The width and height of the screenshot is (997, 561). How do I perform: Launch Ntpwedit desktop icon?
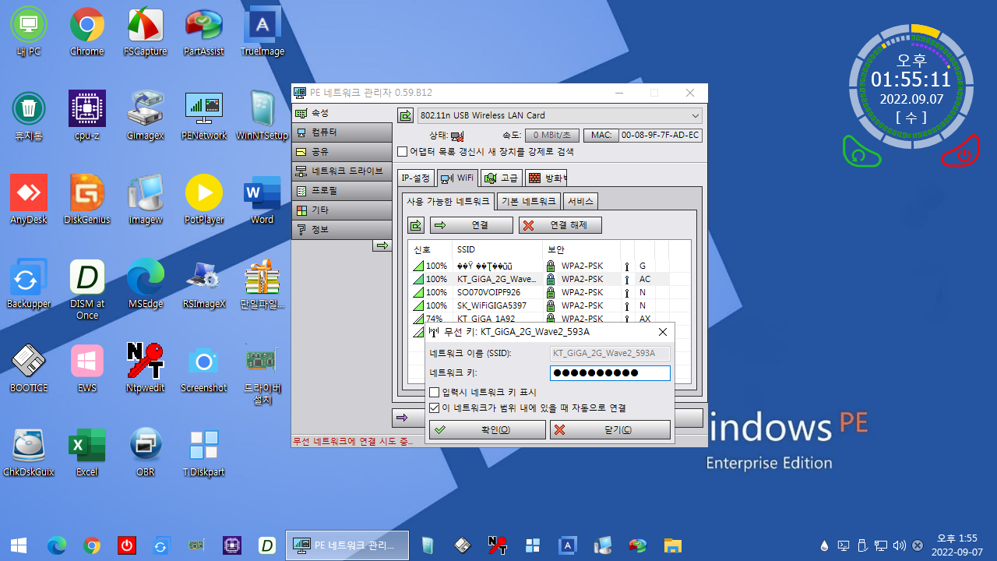(x=146, y=369)
